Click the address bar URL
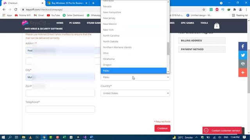 coord(44,9)
